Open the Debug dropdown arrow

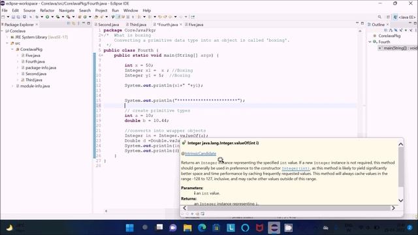(x=42, y=17)
